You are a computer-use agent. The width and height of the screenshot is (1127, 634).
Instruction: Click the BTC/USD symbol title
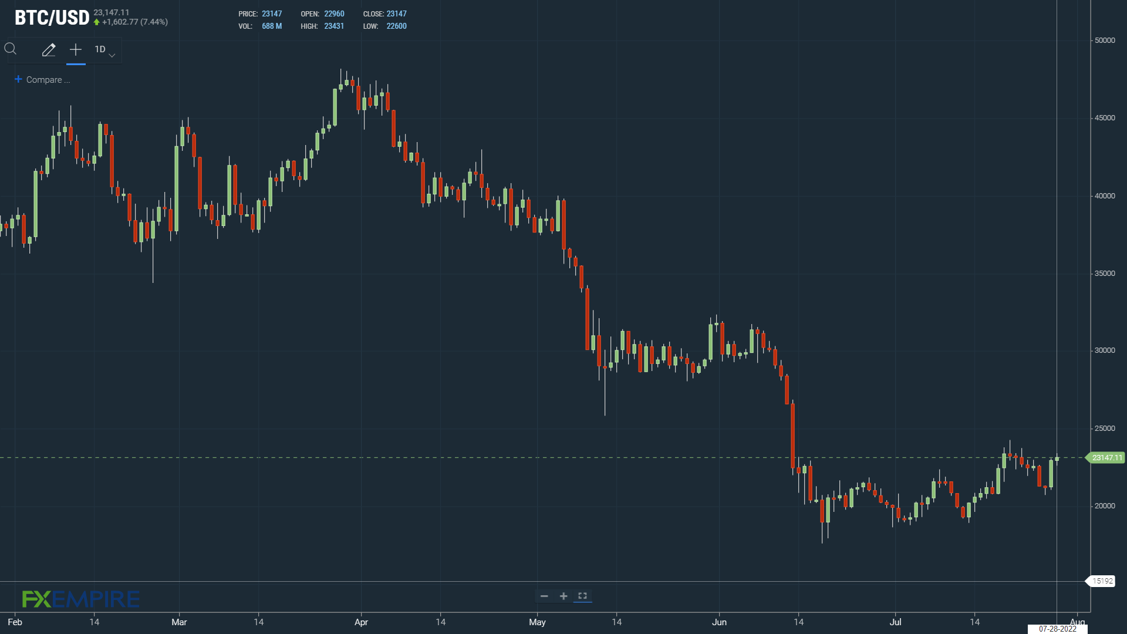pos(52,18)
